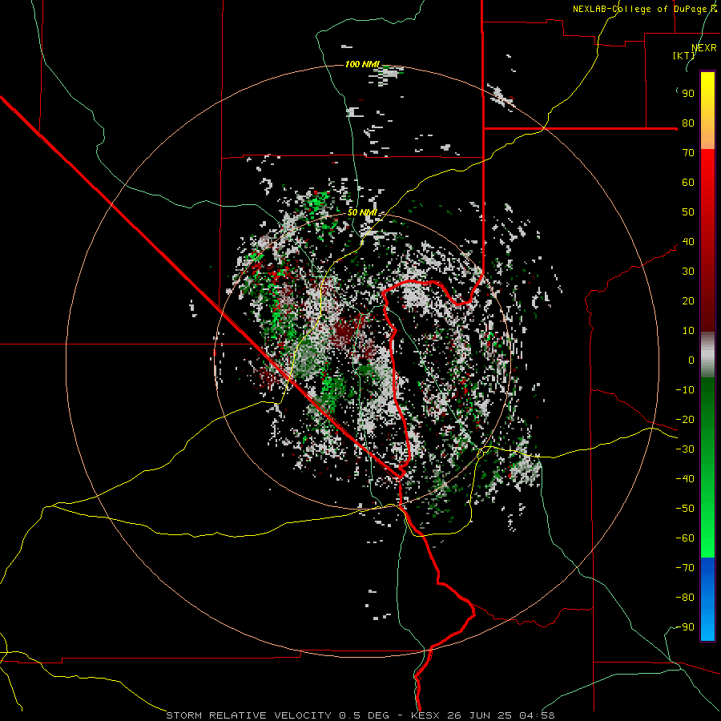Click the 100 NMI range ring label
This screenshot has height=721, width=721.
362,64
